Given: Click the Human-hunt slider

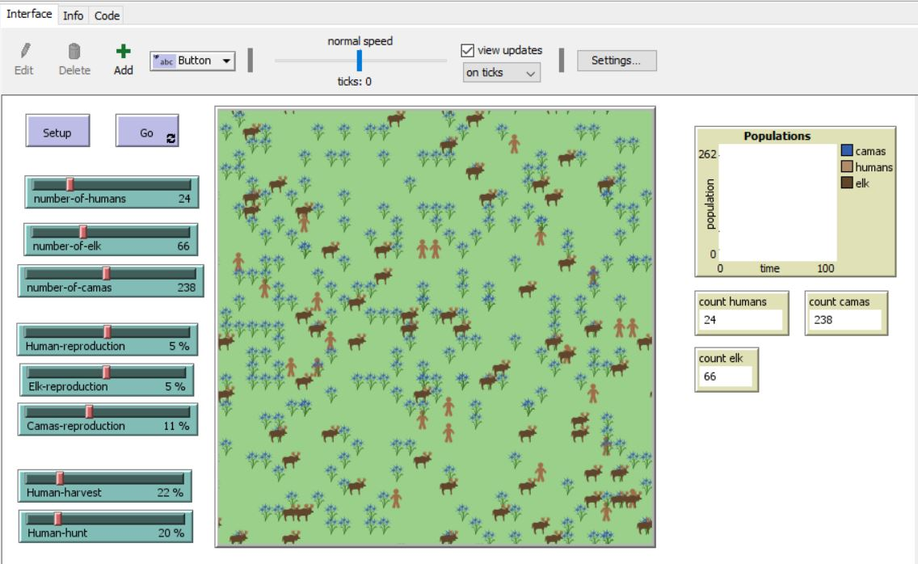Looking at the screenshot, I should 105,524.
